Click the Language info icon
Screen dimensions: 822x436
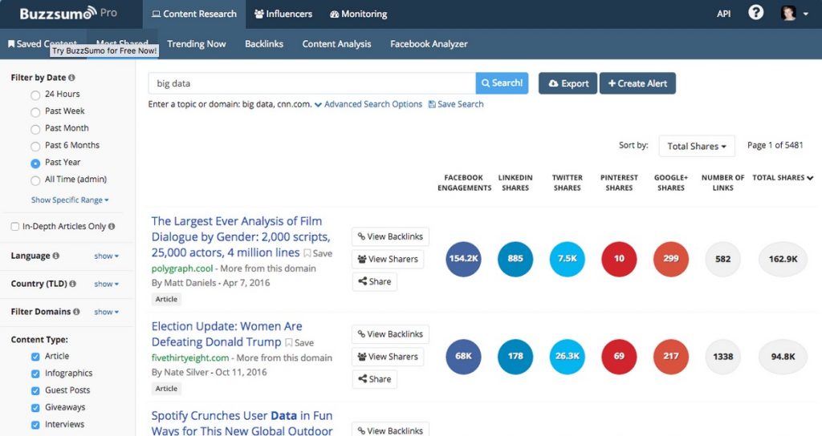click(56, 256)
